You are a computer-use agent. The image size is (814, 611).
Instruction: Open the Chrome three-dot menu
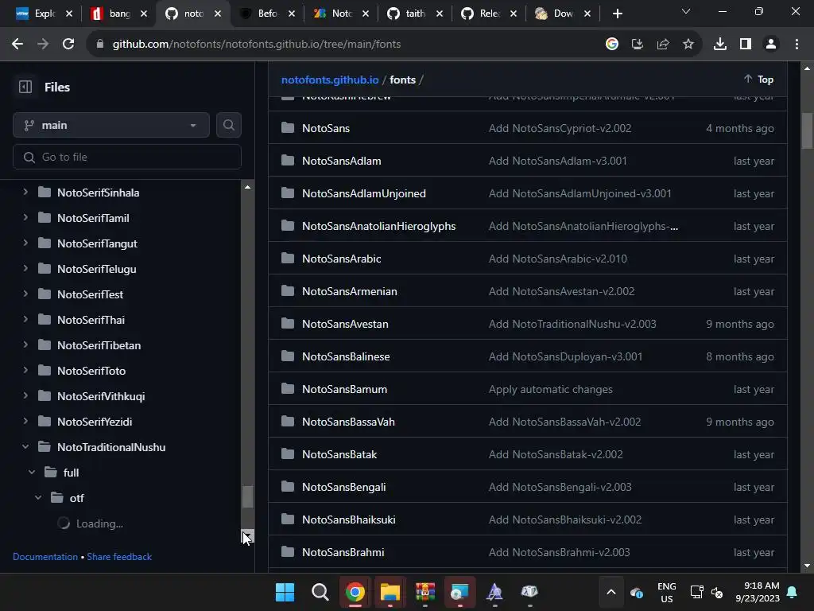(x=797, y=45)
